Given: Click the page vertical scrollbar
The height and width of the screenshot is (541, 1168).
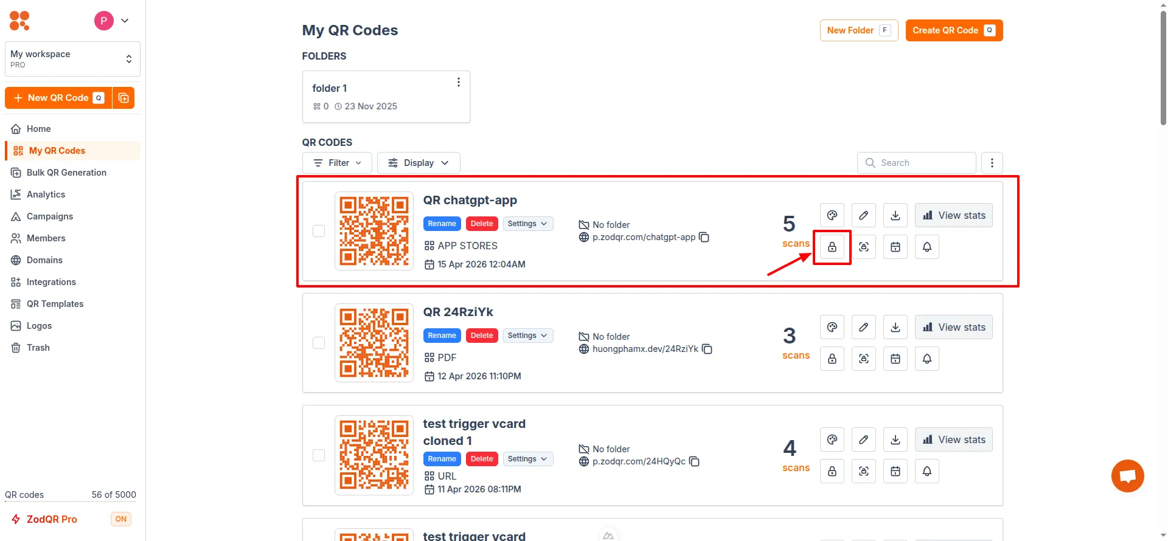Looking at the screenshot, I should [x=1163, y=67].
